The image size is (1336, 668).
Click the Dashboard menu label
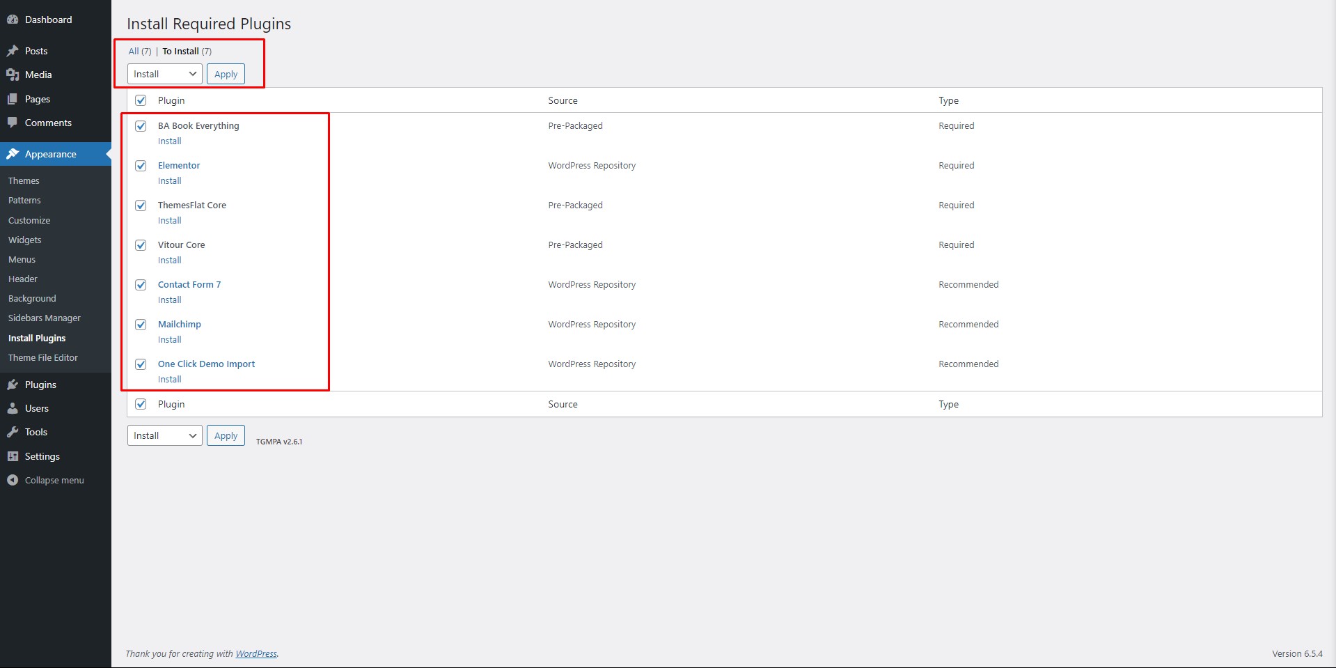pos(49,20)
